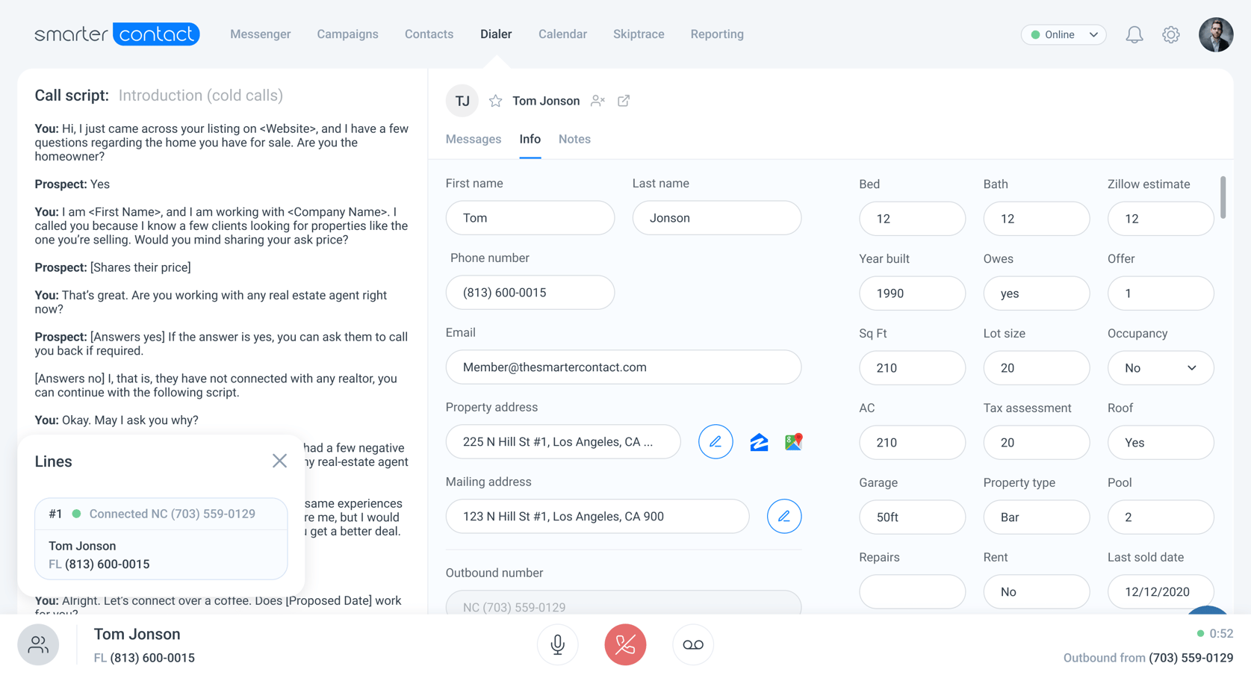The height and width of the screenshot is (675, 1251).
Task: Change the Occupancy selection
Action: (x=1160, y=367)
